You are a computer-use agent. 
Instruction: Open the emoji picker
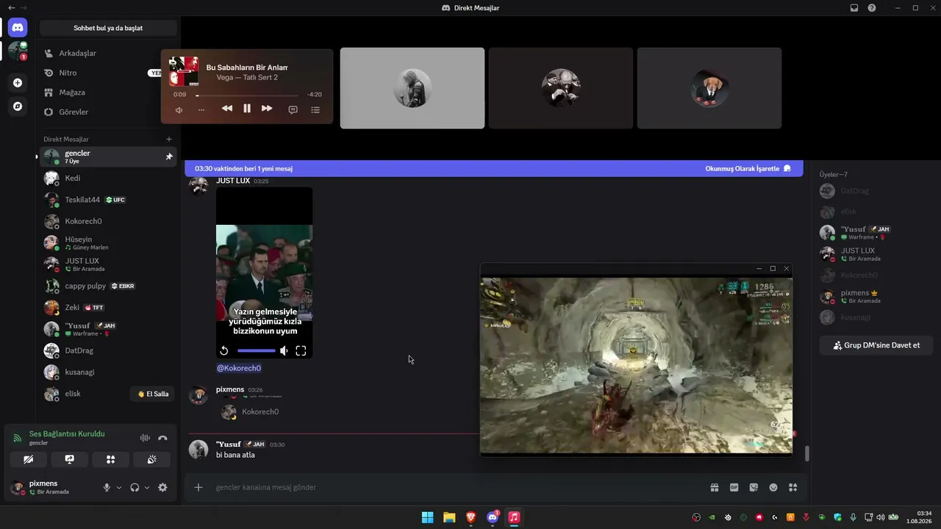[773, 487]
